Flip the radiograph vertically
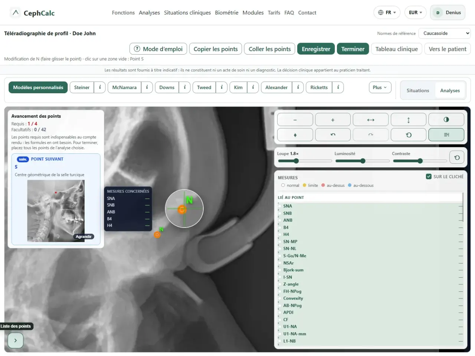This screenshot has width=475, height=356. (409, 120)
